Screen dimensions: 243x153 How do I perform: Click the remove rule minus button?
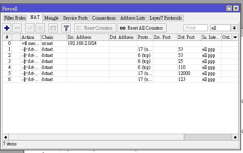click(17, 28)
